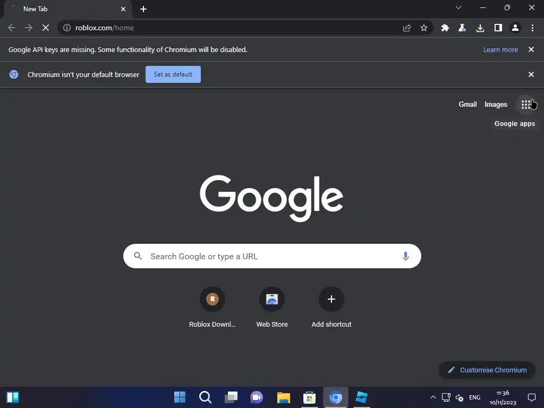The width and height of the screenshot is (544, 408).
Task: Open the Windows Start menu
Action: click(180, 397)
